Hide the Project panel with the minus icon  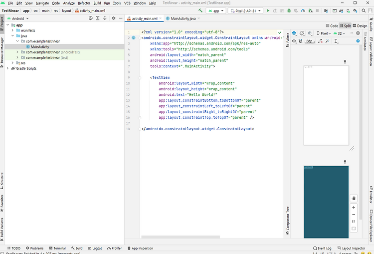point(121,18)
